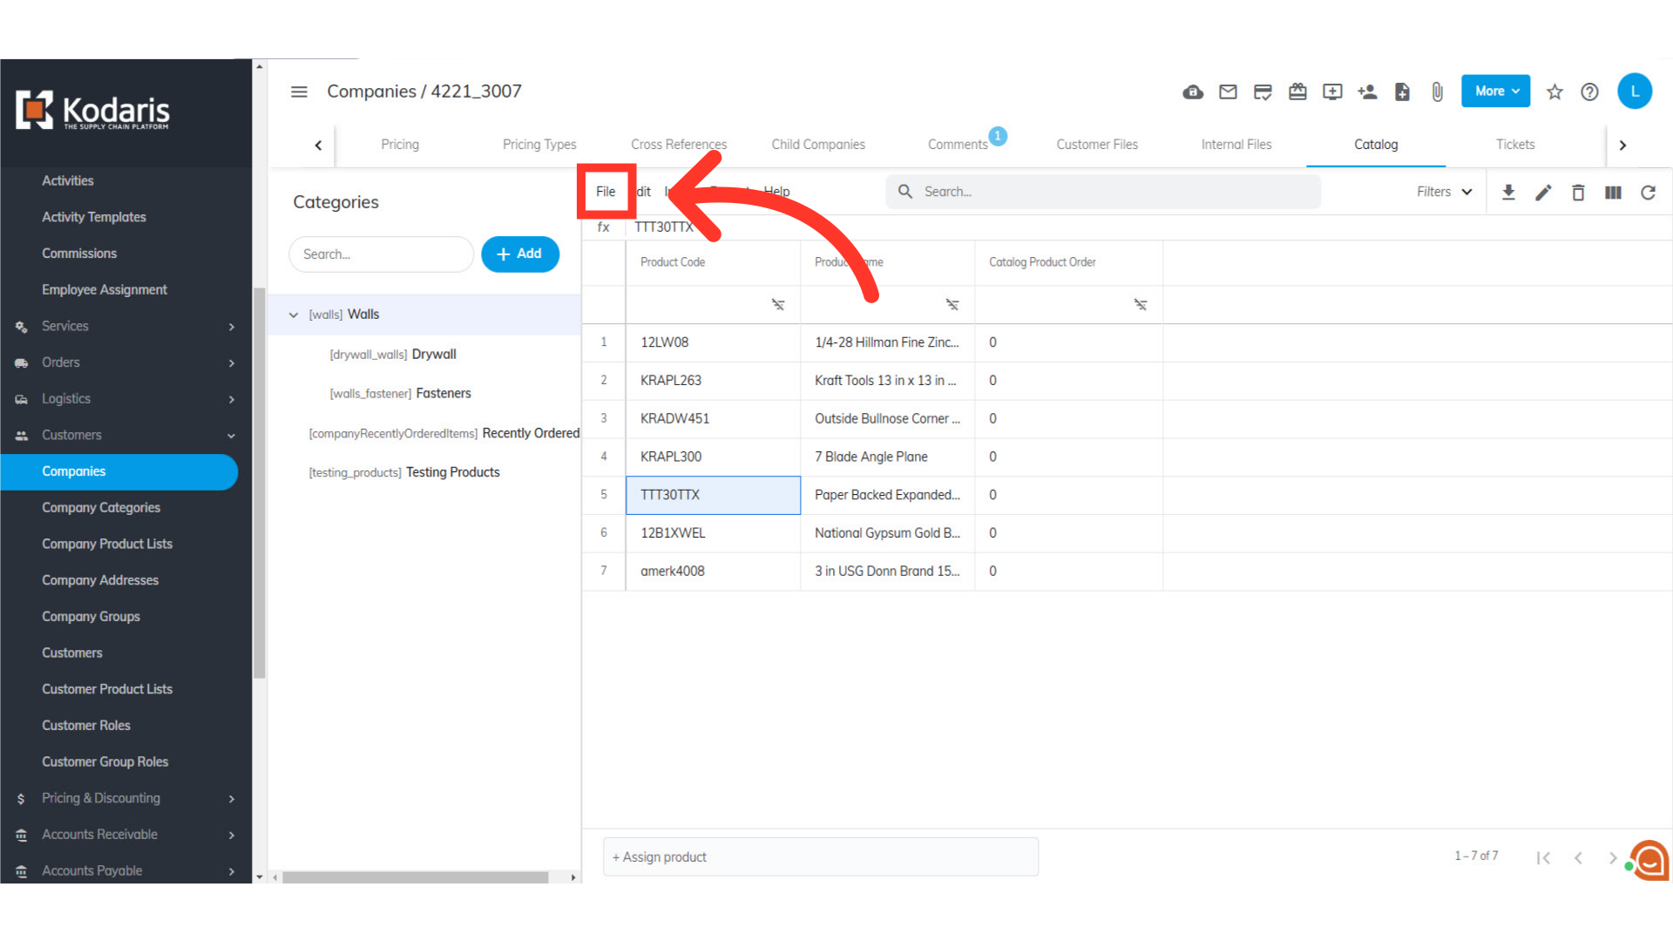
Task: Switch to the Tickets tab
Action: (1514, 145)
